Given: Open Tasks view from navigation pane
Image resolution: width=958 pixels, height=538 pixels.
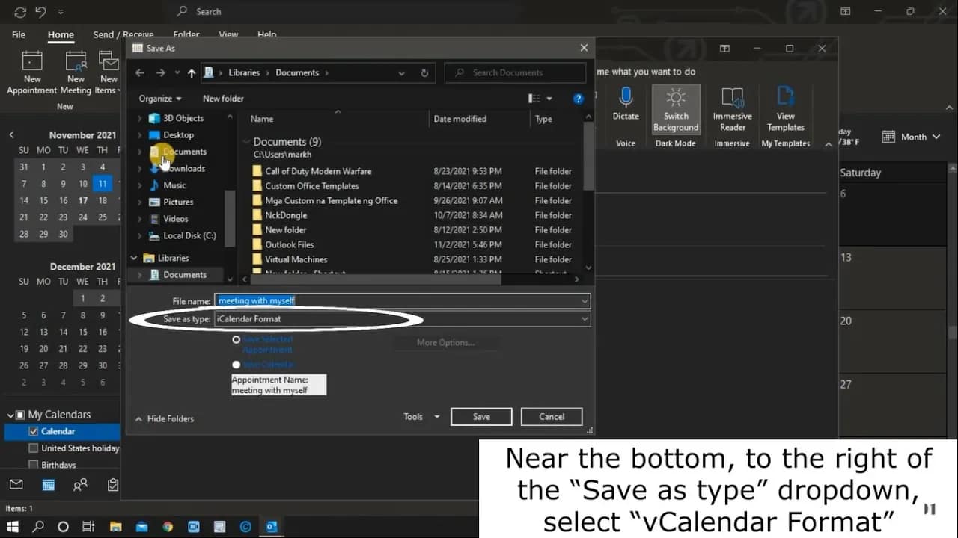Looking at the screenshot, I should click(x=112, y=484).
